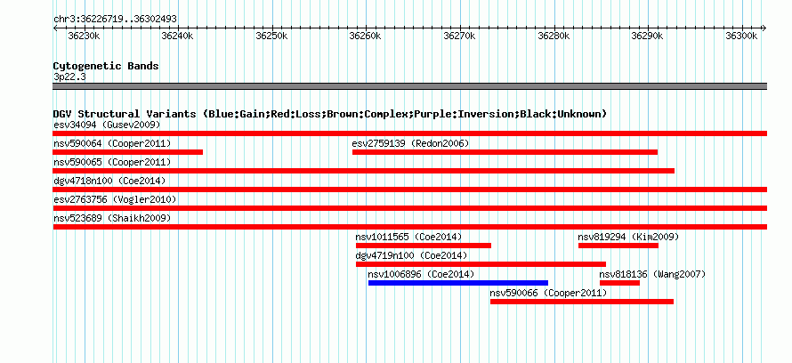The height and width of the screenshot is (363, 792).
Task: Select nsv818136 (Wang2007) label
Action: coord(652,274)
